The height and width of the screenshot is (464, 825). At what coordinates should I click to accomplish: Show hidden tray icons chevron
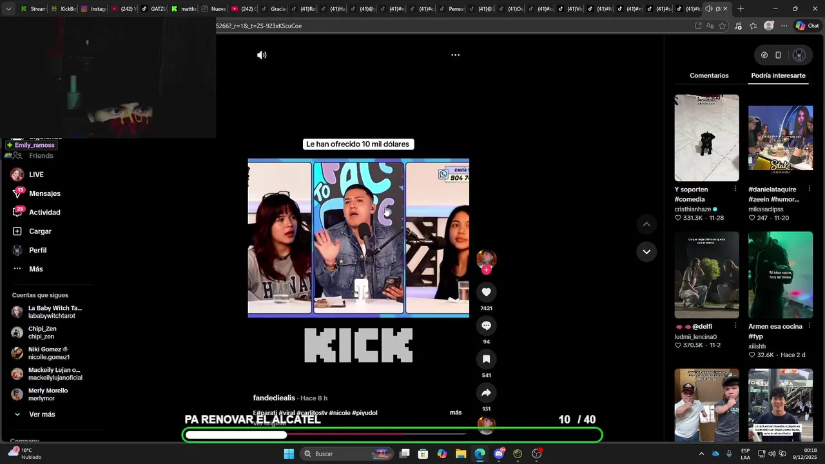(x=701, y=454)
